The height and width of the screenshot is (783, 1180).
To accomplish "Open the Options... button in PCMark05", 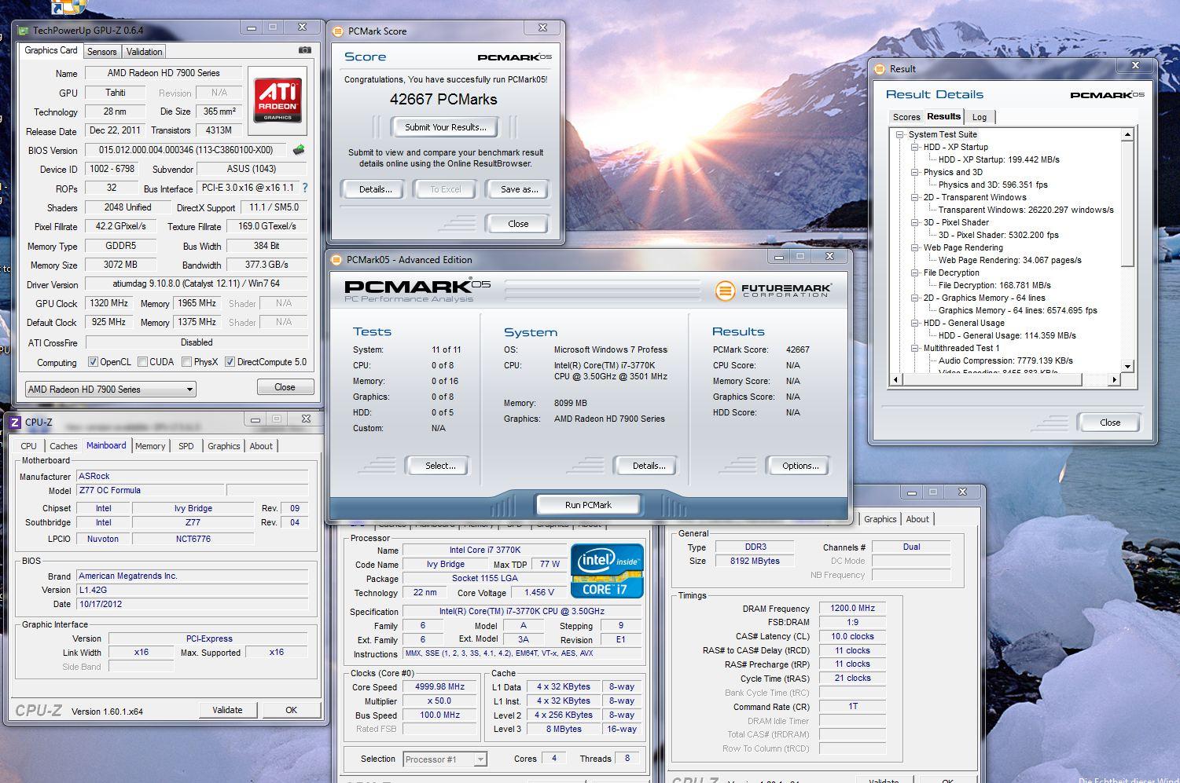I will [x=800, y=466].
